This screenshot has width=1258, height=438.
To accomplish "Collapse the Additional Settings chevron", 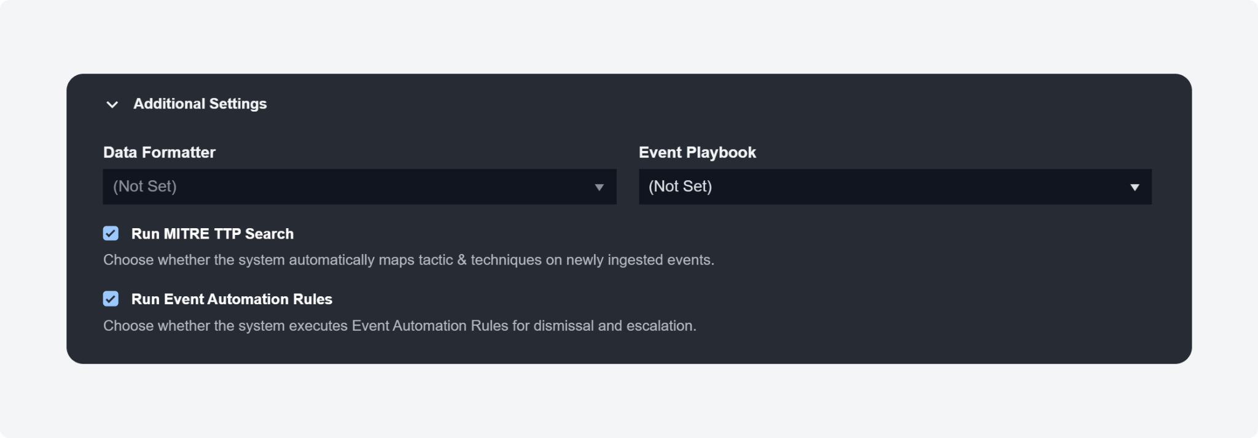I will (x=112, y=104).
